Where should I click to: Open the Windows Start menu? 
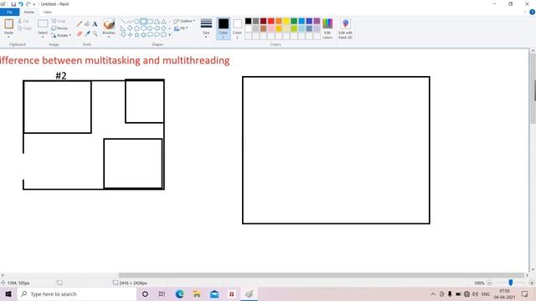pyautogui.click(x=8, y=293)
